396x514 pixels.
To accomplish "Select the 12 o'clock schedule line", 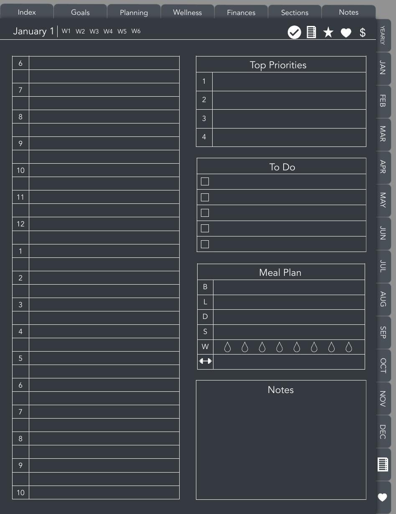I will click(x=104, y=224).
